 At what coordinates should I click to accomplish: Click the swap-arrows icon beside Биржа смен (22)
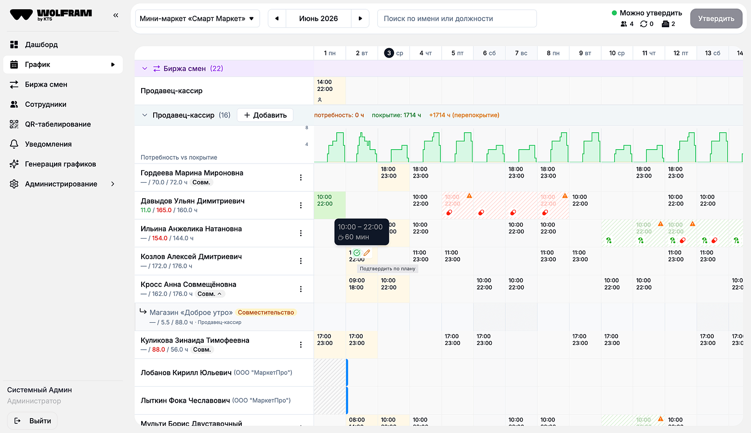pos(157,69)
